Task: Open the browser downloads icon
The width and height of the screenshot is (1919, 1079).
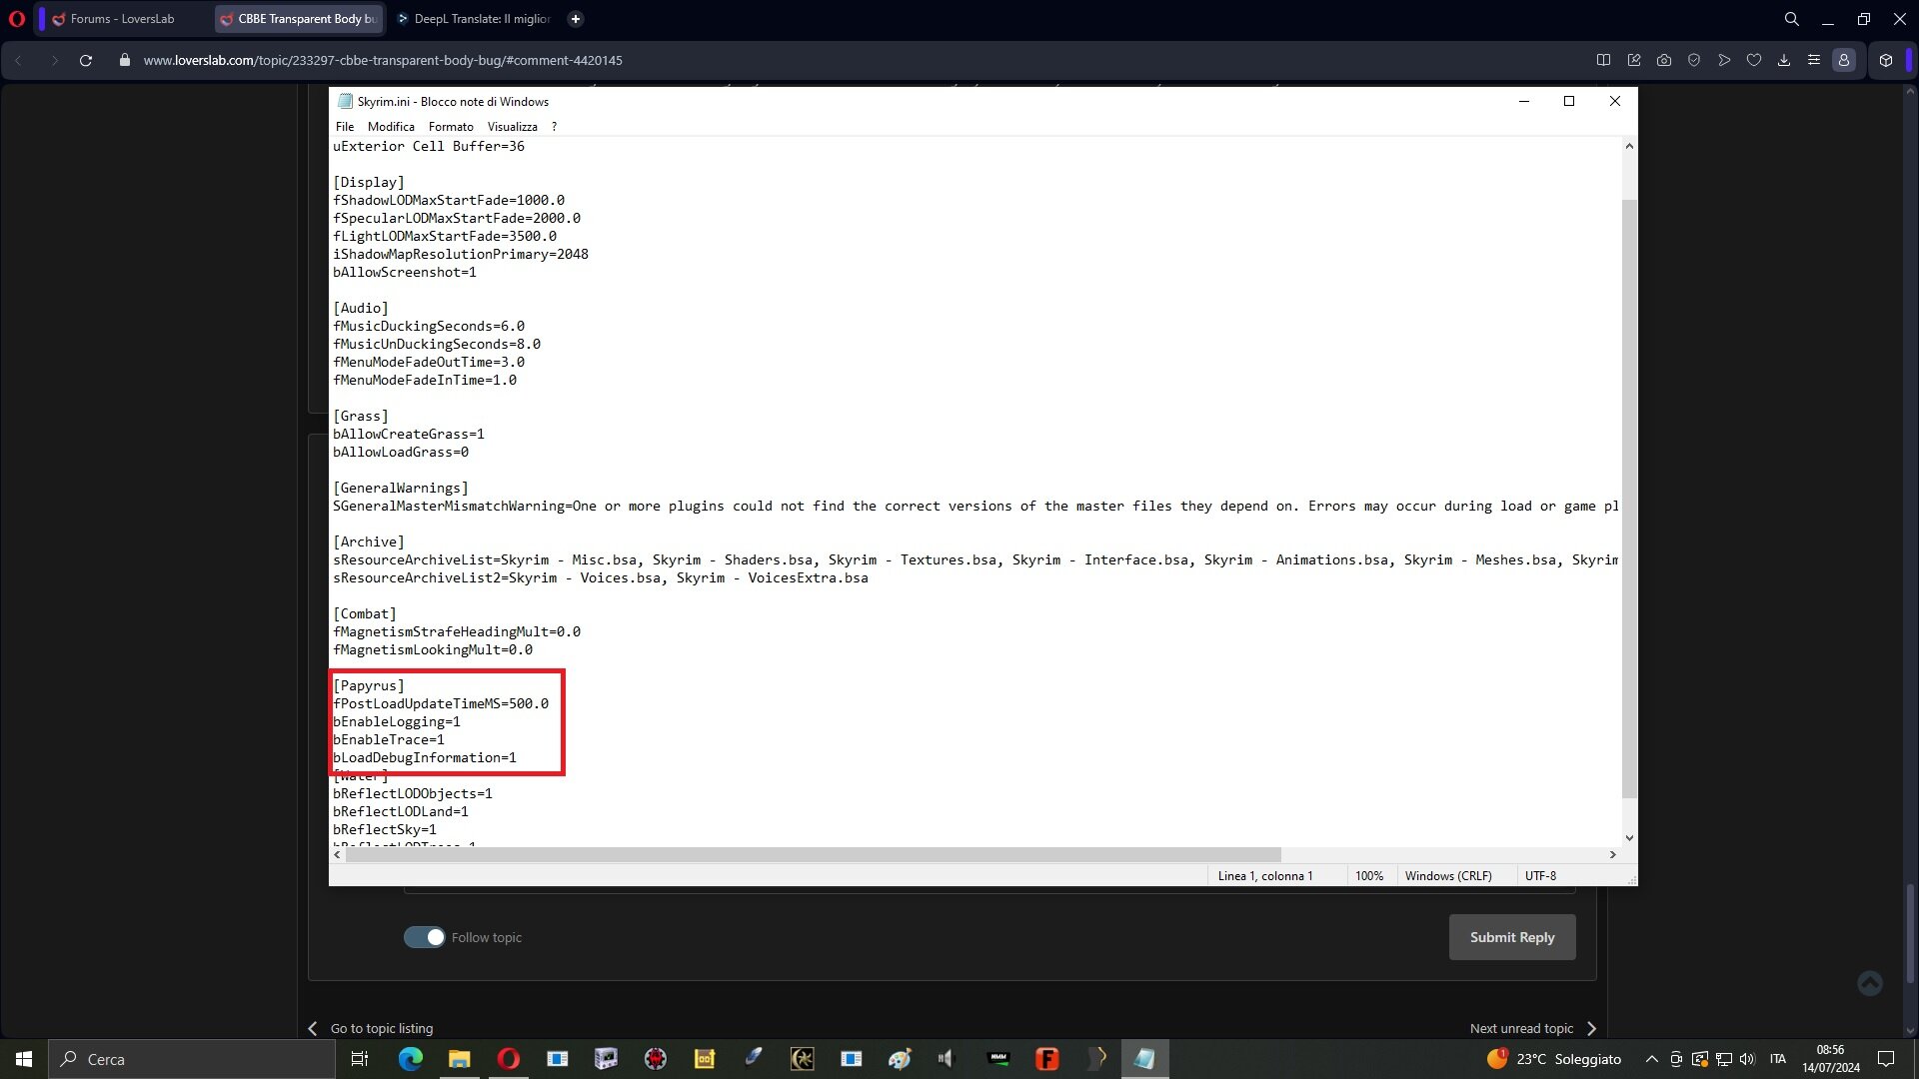Action: coord(1784,60)
